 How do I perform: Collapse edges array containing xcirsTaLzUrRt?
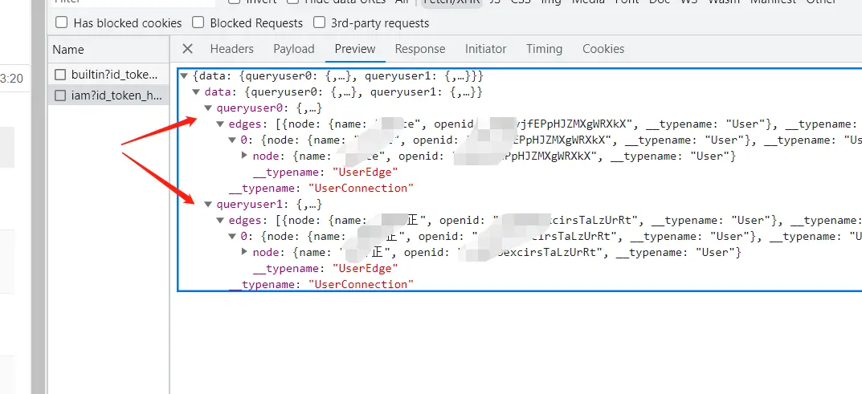pos(220,220)
